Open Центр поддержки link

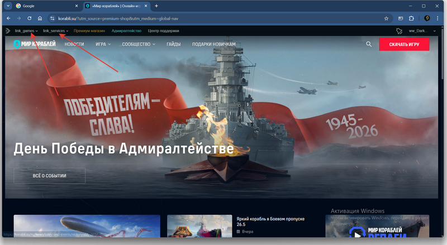(x=163, y=31)
